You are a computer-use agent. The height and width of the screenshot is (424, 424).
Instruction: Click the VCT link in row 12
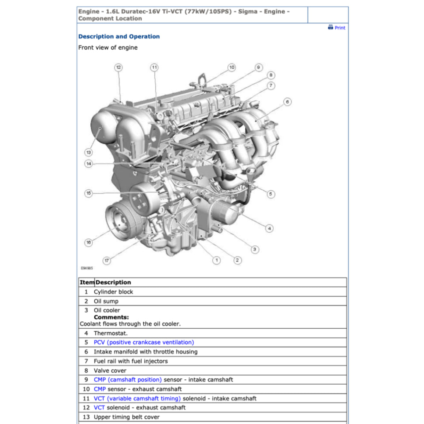click(x=99, y=408)
